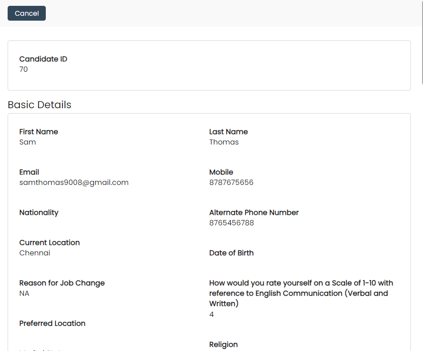The height and width of the screenshot is (351, 423).
Task: Click the Reason for Job Change value NA
Action: tap(24, 293)
